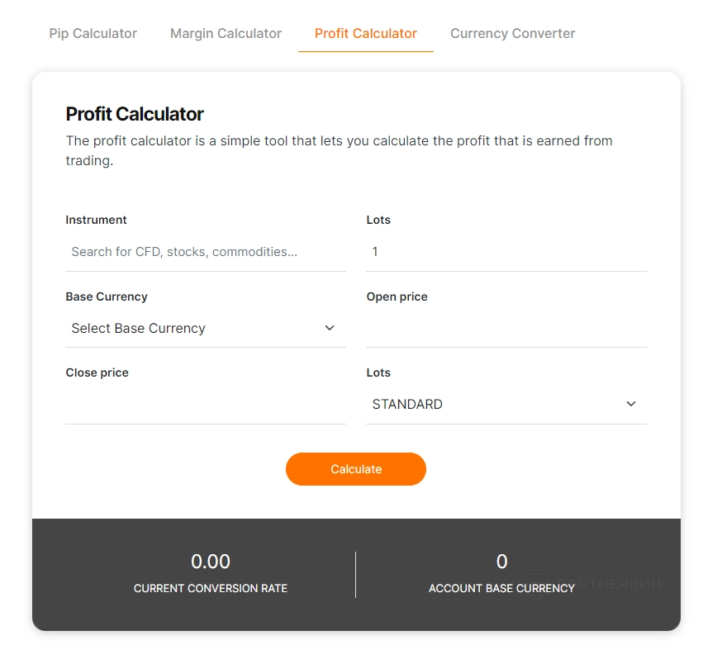Go to the Currency Converter tab

coord(512,34)
